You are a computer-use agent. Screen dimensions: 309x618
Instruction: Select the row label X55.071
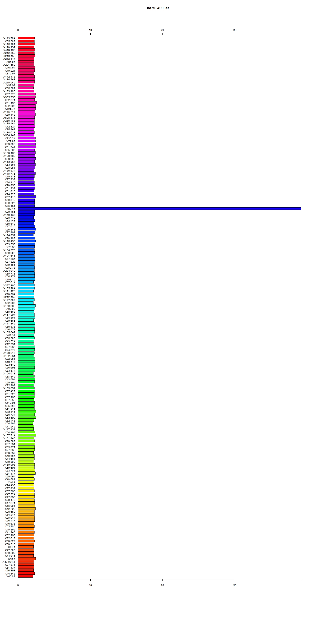pos(10,447)
